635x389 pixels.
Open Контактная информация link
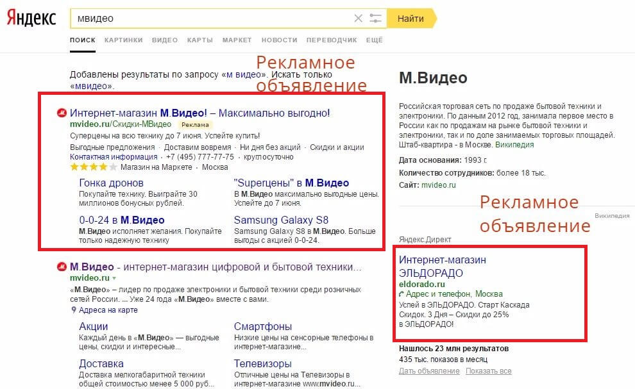(x=114, y=157)
